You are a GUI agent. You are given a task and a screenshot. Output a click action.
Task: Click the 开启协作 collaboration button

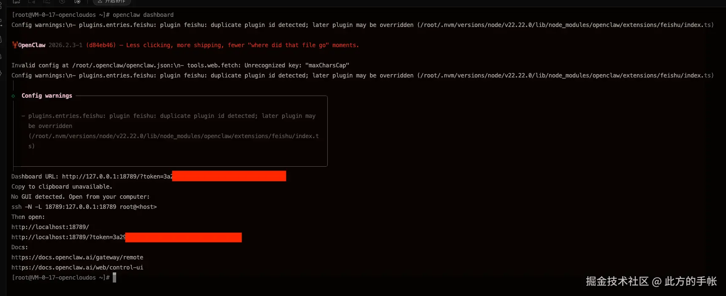pyautogui.click(x=112, y=2)
